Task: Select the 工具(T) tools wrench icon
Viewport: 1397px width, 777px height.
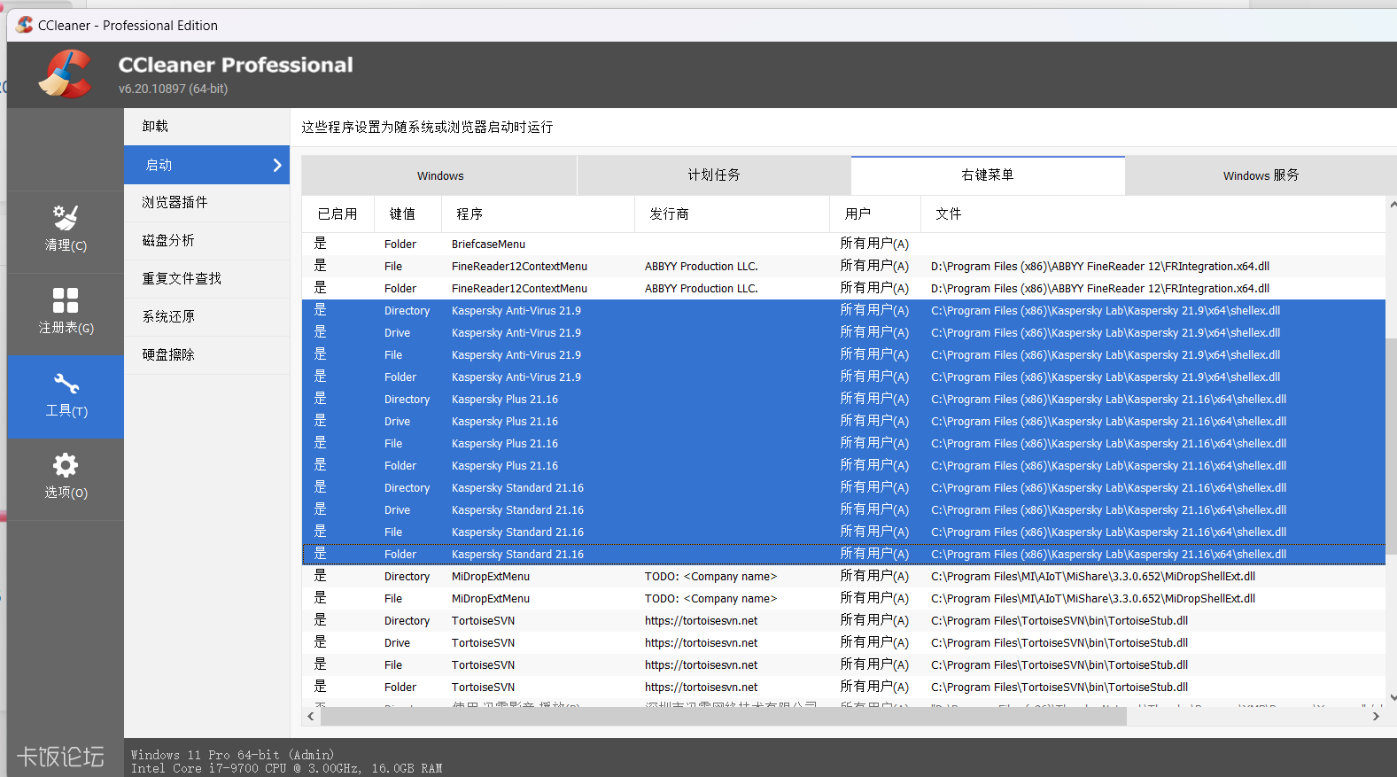Action: (x=66, y=384)
